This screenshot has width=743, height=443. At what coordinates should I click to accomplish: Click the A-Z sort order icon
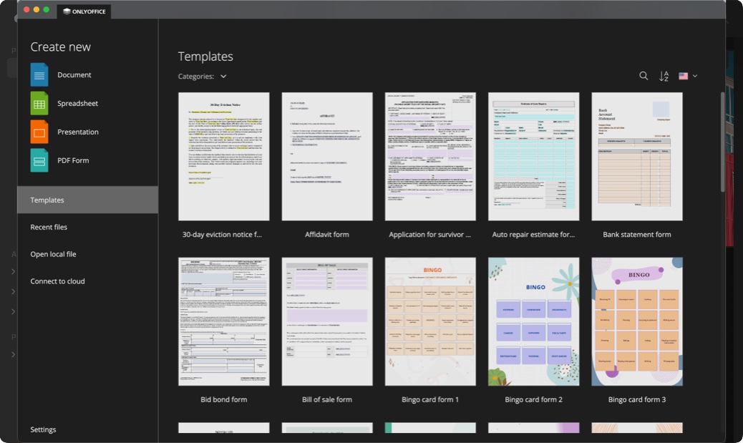(664, 76)
